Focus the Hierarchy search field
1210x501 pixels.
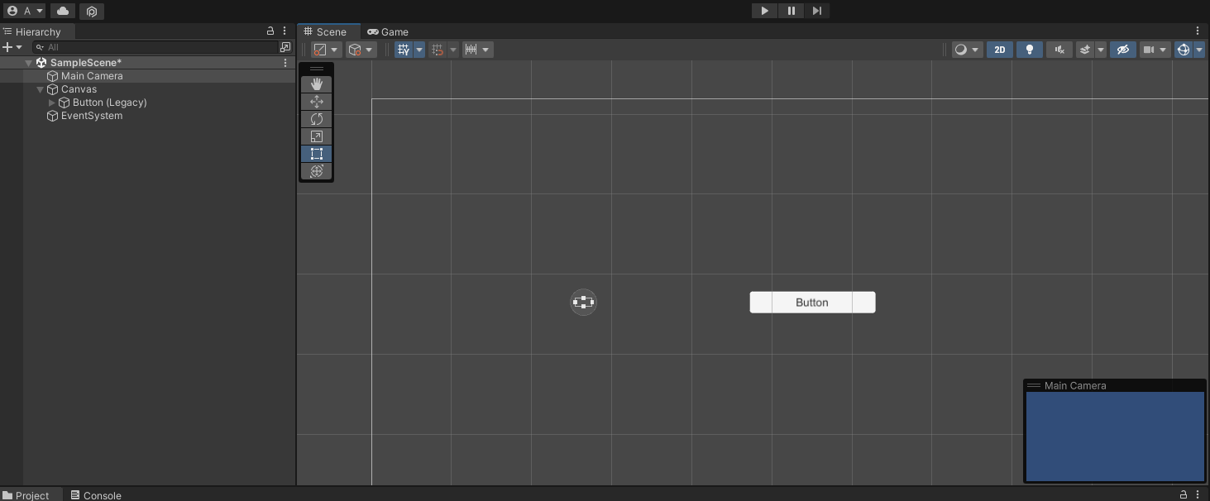pos(154,47)
